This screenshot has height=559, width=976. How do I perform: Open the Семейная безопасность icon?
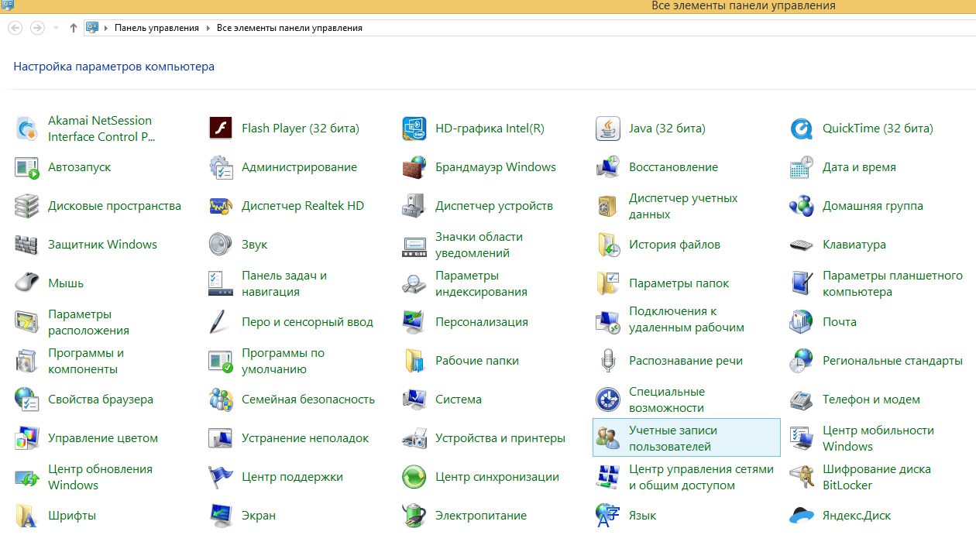click(x=221, y=400)
